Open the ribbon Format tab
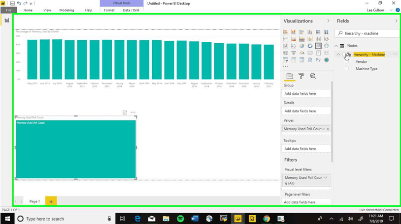 tap(109, 10)
